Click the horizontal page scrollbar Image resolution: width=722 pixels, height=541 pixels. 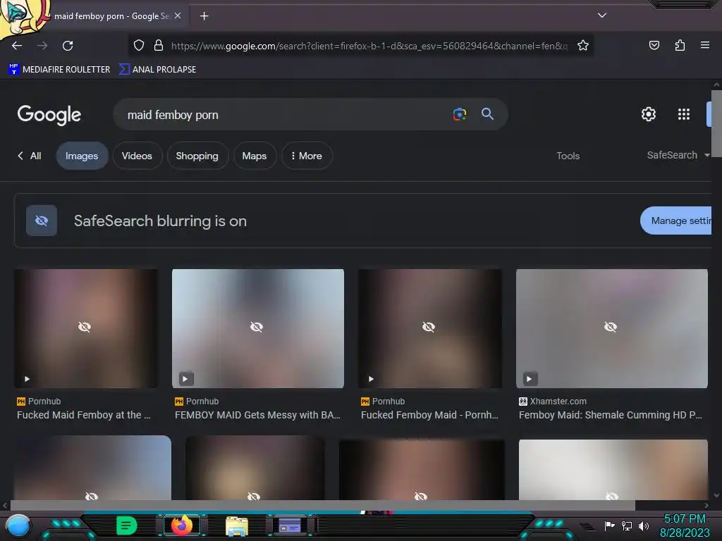(322, 506)
